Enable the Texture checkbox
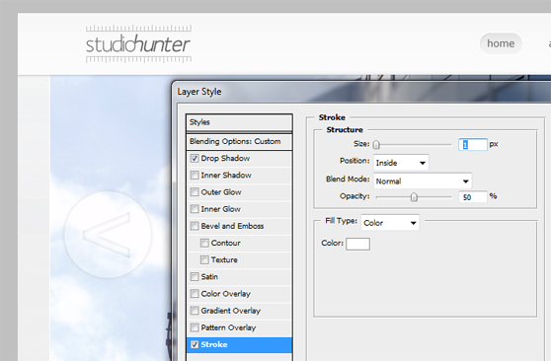The image size is (551, 361). point(204,259)
